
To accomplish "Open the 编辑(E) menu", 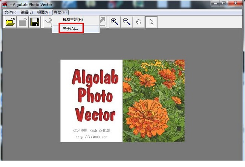I will pyautogui.click(x=27, y=12).
